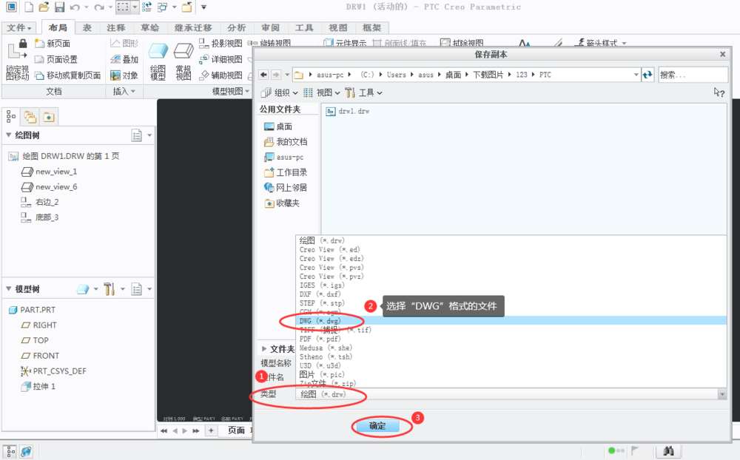Click the 投影视图 (Projection View) tool
Image resolution: width=740 pixels, height=460 pixels.
(221, 44)
